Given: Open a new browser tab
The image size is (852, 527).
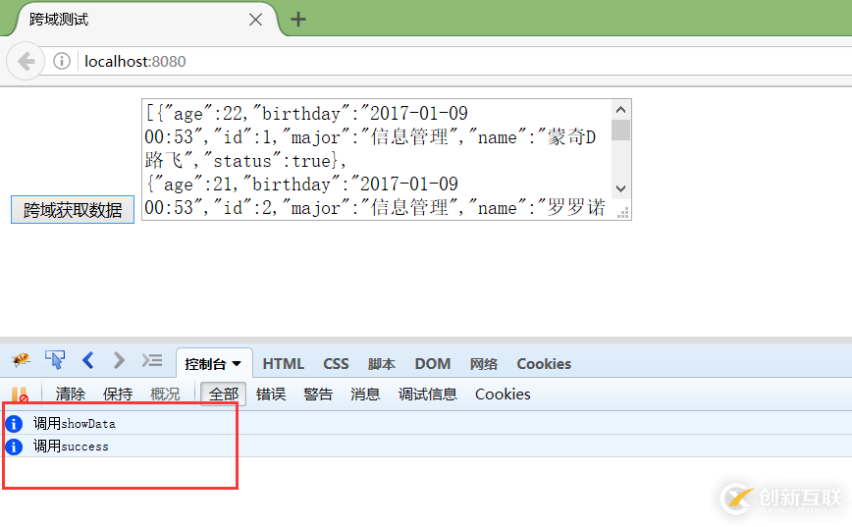Looking at the screenshot, I should click(297, 20).
